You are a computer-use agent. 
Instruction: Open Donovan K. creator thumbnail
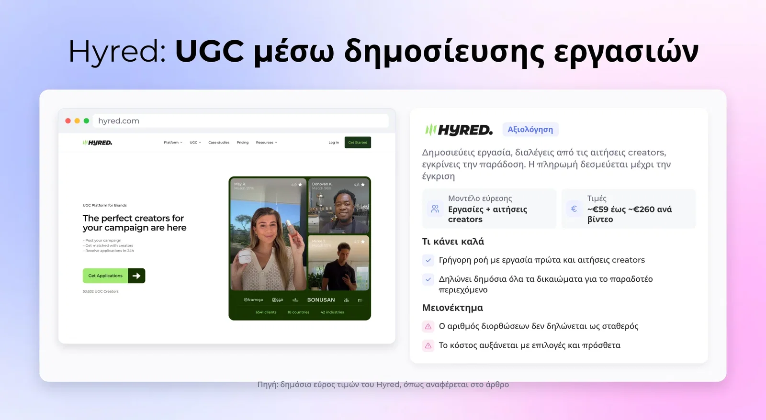[x=339, y=206]
